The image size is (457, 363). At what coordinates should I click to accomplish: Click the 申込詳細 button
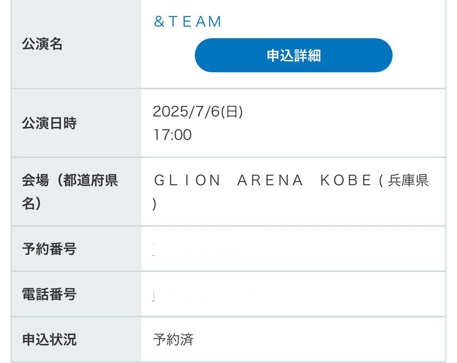[293, 55]
